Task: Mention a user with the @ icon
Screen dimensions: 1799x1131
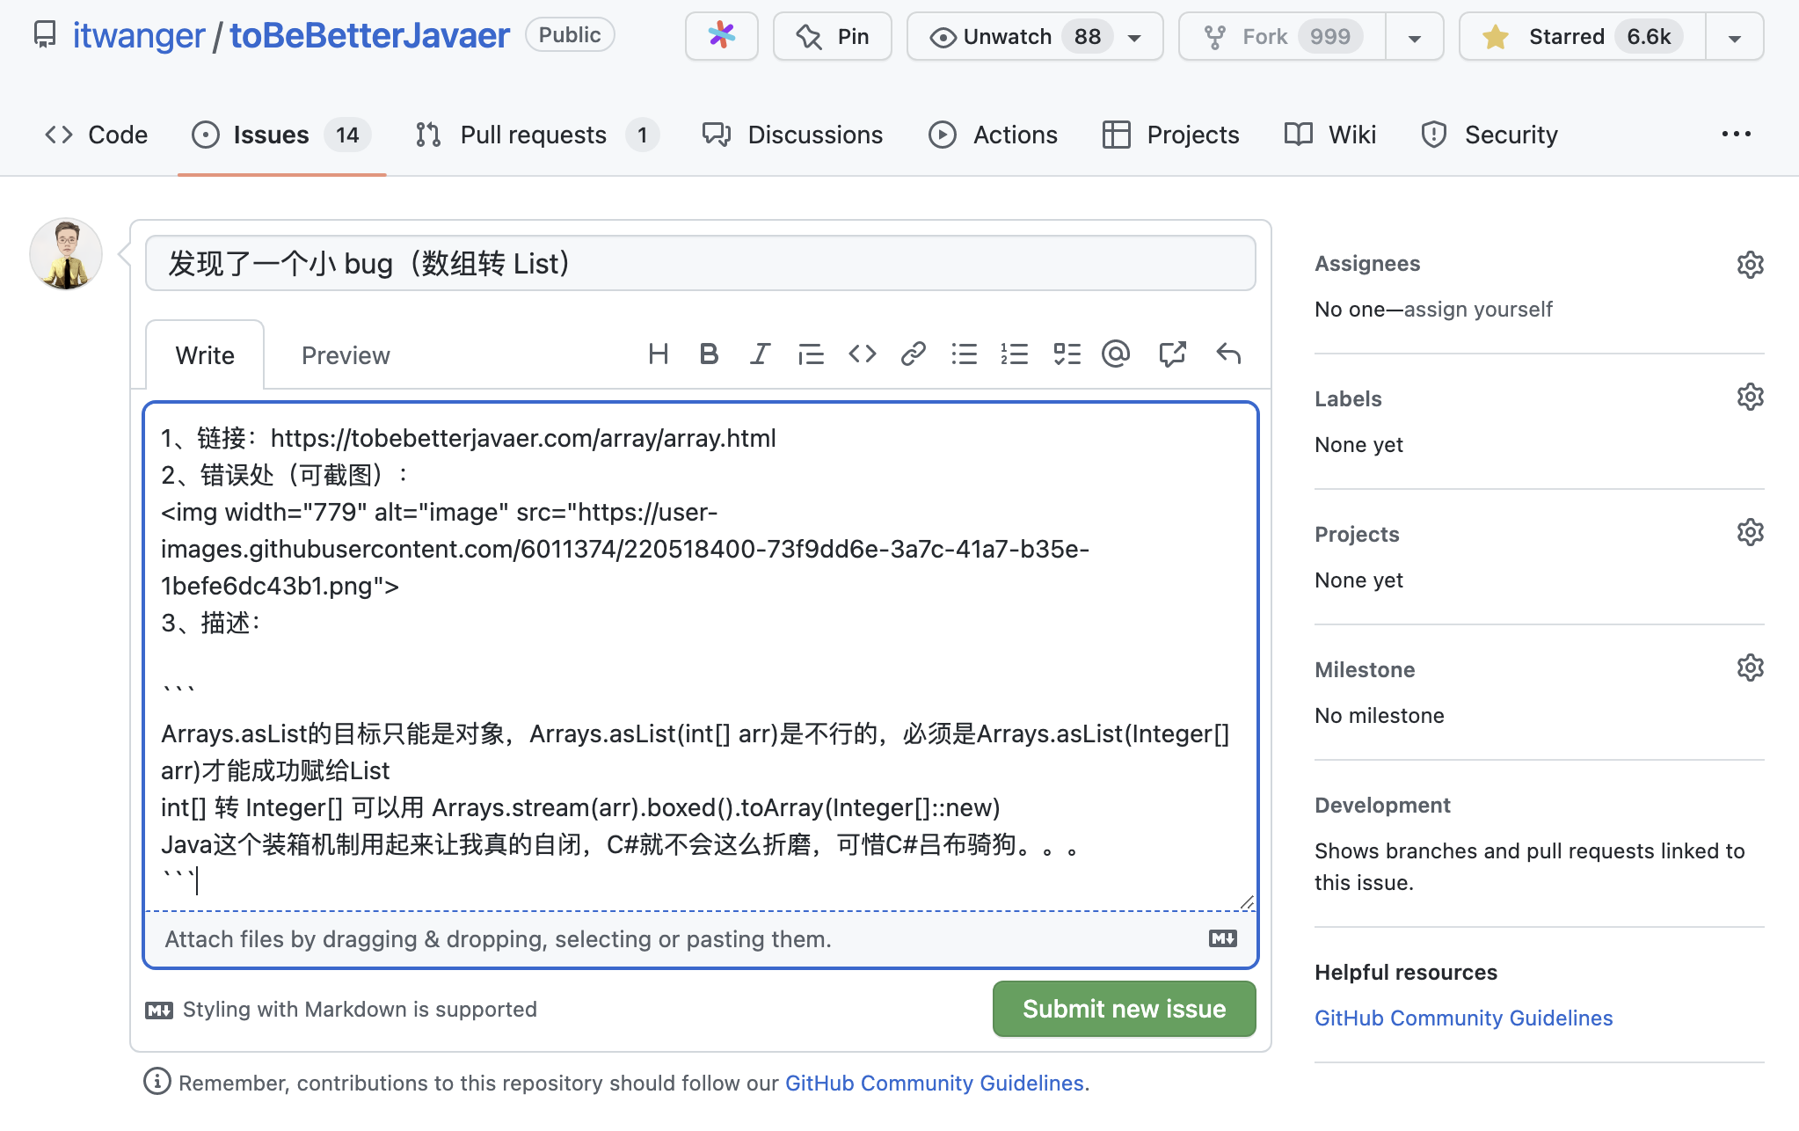Action: click(x=1116, y=354)
